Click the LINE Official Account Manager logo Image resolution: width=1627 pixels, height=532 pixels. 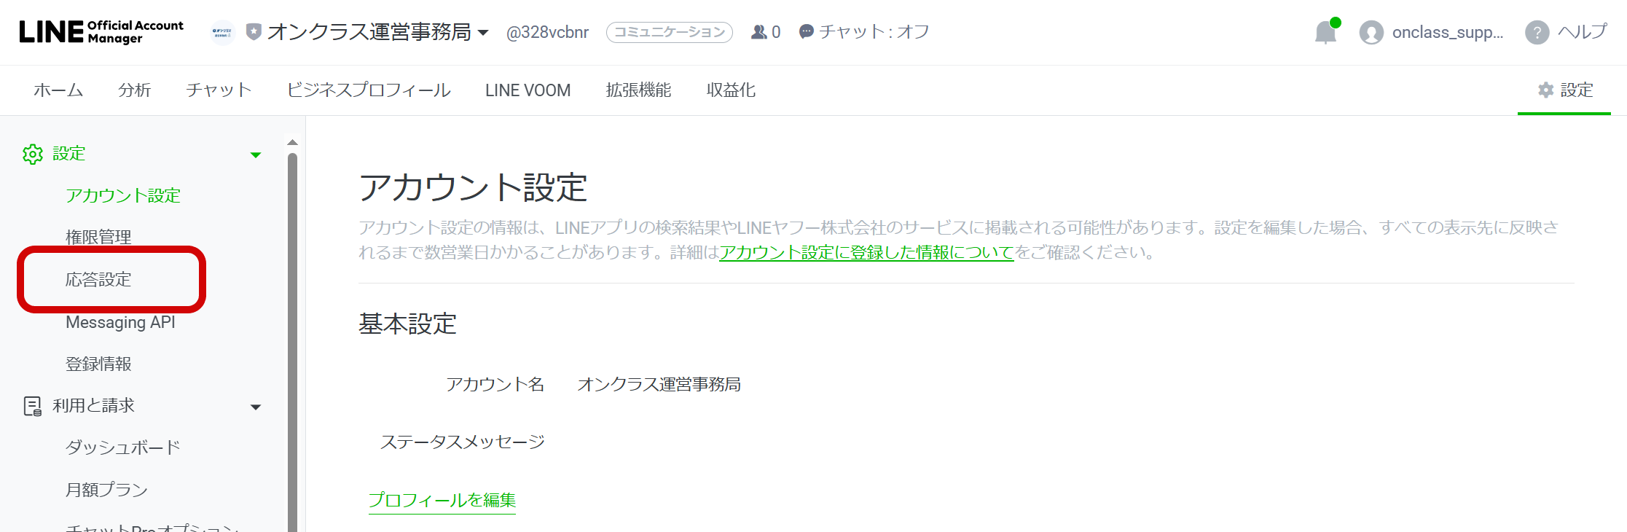(101, 32)
